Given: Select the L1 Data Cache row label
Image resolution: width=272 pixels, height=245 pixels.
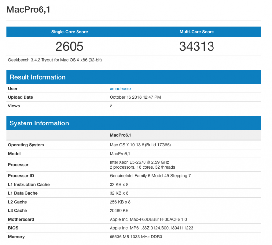Looking at the screenshot, I should 23,193.
